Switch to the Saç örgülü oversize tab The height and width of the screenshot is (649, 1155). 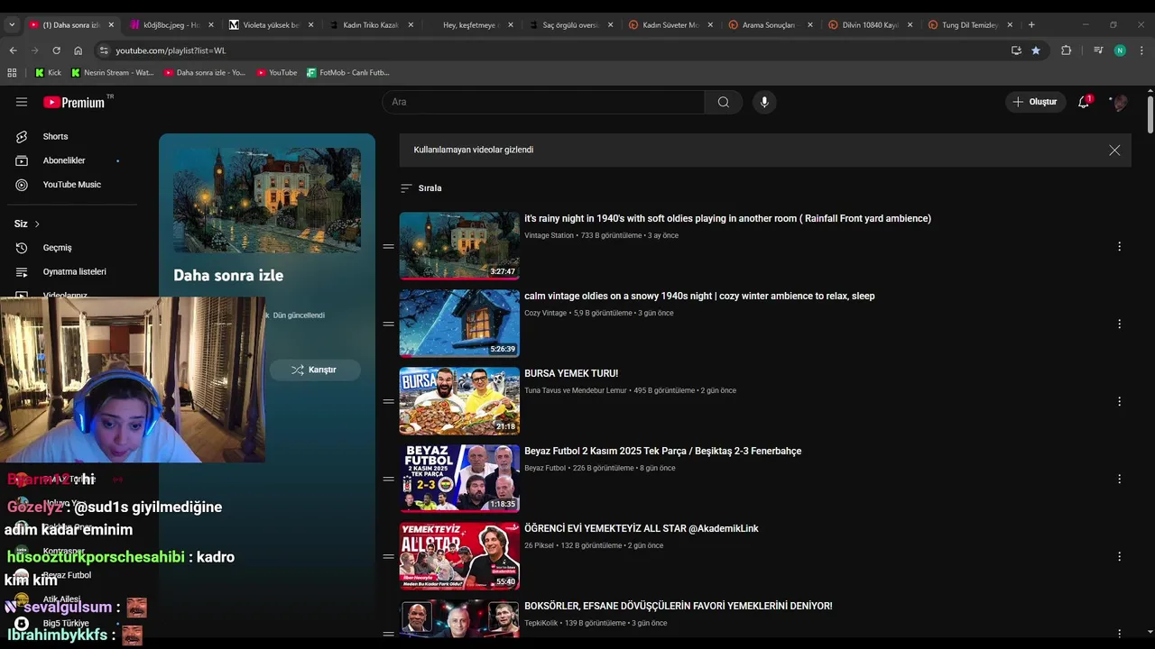570,25
